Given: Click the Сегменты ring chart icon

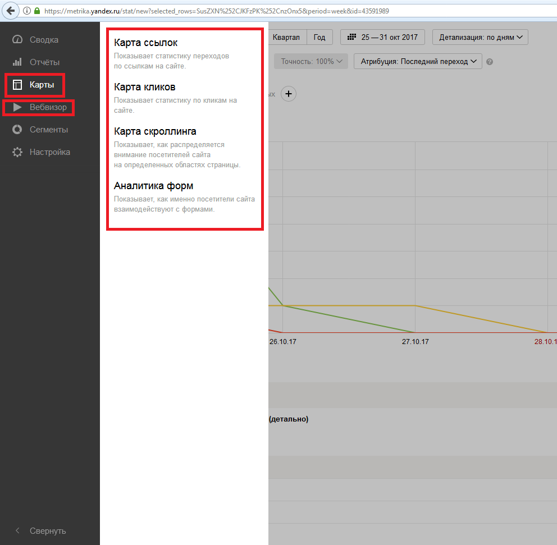Looking at the screenshot, I should pyautogui.click(x=17, y=130).
